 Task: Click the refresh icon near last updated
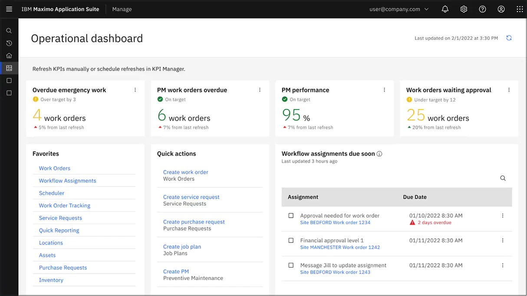[509, 38]
